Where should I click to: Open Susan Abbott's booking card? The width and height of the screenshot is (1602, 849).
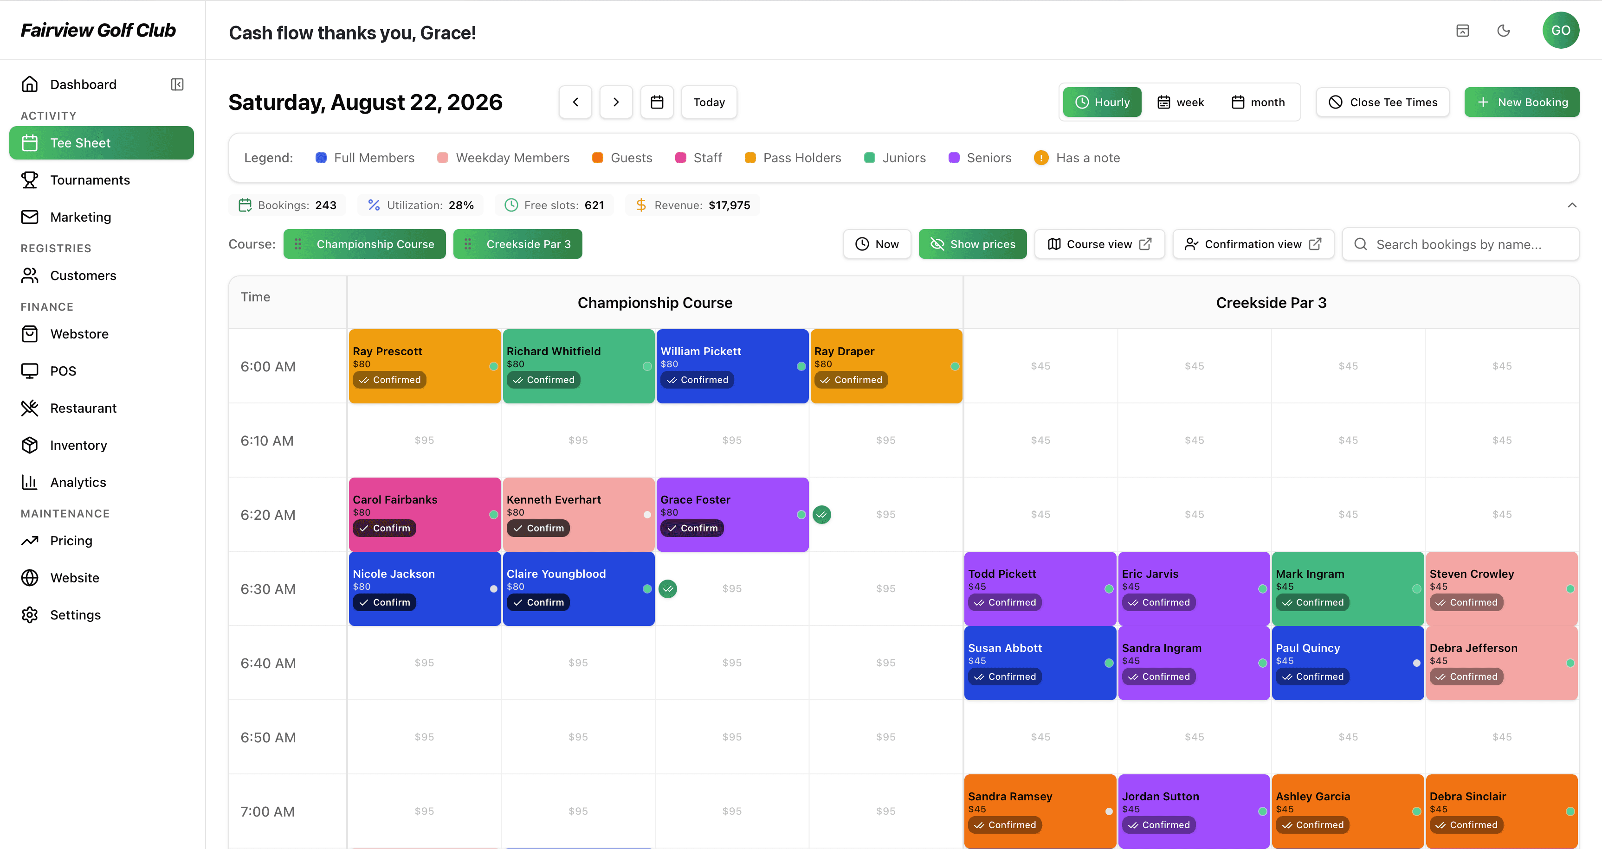[x=1040, y=663]
